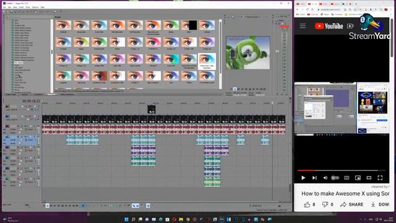Select the preset with brown-red square overlay
This screenshot has width=396, height=223.
99,76
